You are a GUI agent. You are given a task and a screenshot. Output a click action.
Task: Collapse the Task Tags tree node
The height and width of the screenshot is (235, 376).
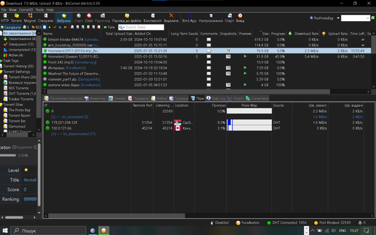coord(1,61)
